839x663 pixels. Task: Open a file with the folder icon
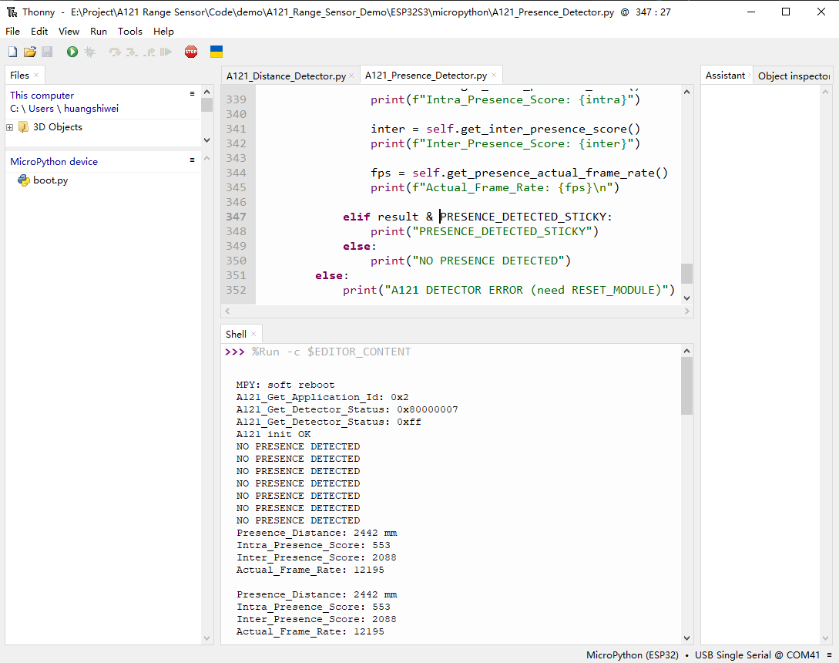(30, 52)
